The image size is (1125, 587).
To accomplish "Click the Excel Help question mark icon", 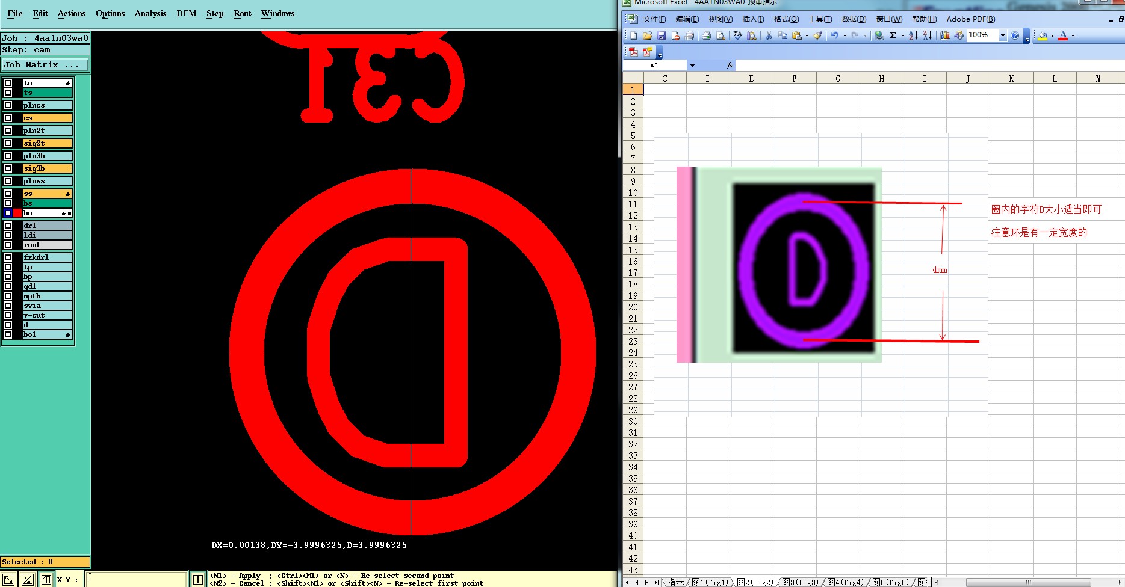I will click(1015, 35).
